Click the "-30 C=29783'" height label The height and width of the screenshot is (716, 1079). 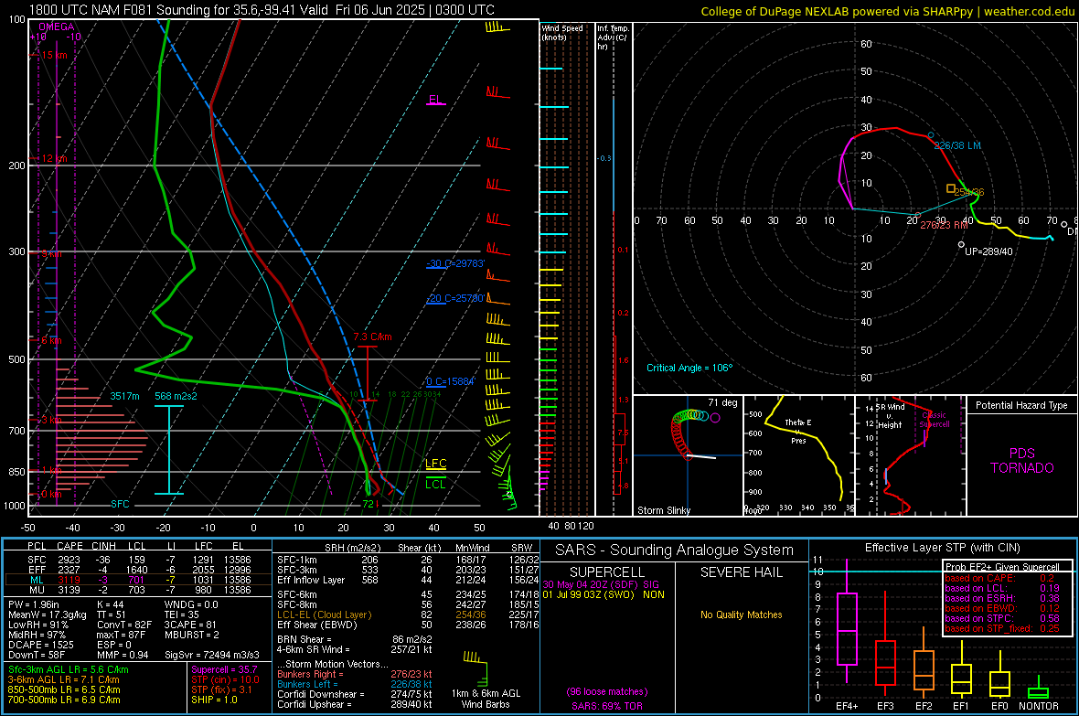click(x=455, y=263)
